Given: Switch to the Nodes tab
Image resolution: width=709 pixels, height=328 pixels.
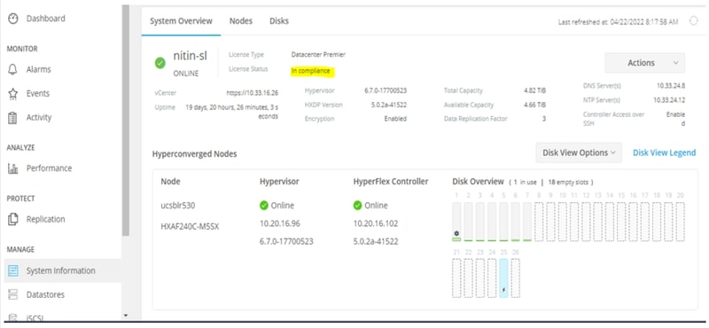Looking at the screenshot, I should (241, 21).
